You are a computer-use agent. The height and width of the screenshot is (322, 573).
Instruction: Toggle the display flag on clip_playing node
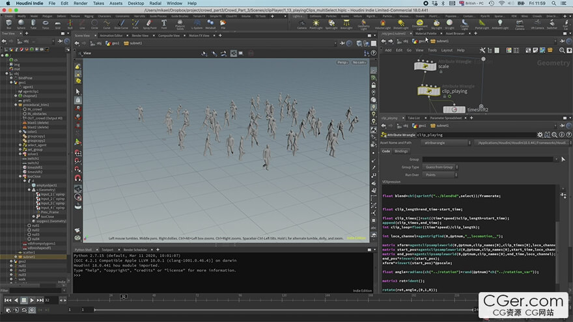tap(437, 92)
